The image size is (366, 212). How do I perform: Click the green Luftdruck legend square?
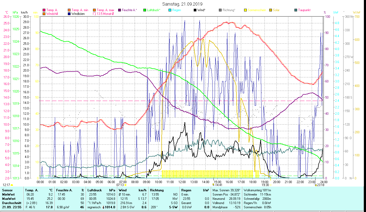click(145, 10)
